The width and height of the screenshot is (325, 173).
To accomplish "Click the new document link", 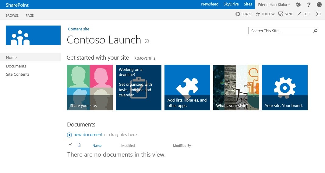I will [88, 135].
